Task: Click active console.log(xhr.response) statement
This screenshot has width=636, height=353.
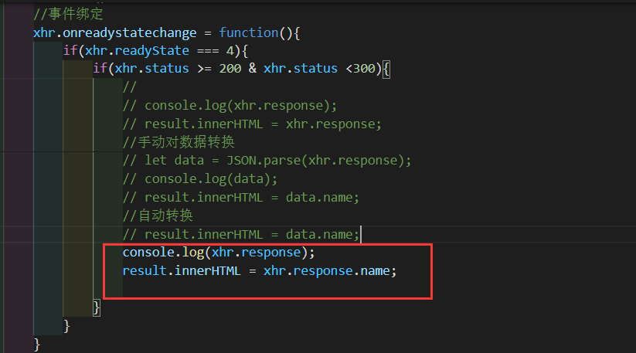Action: [219, 253]
